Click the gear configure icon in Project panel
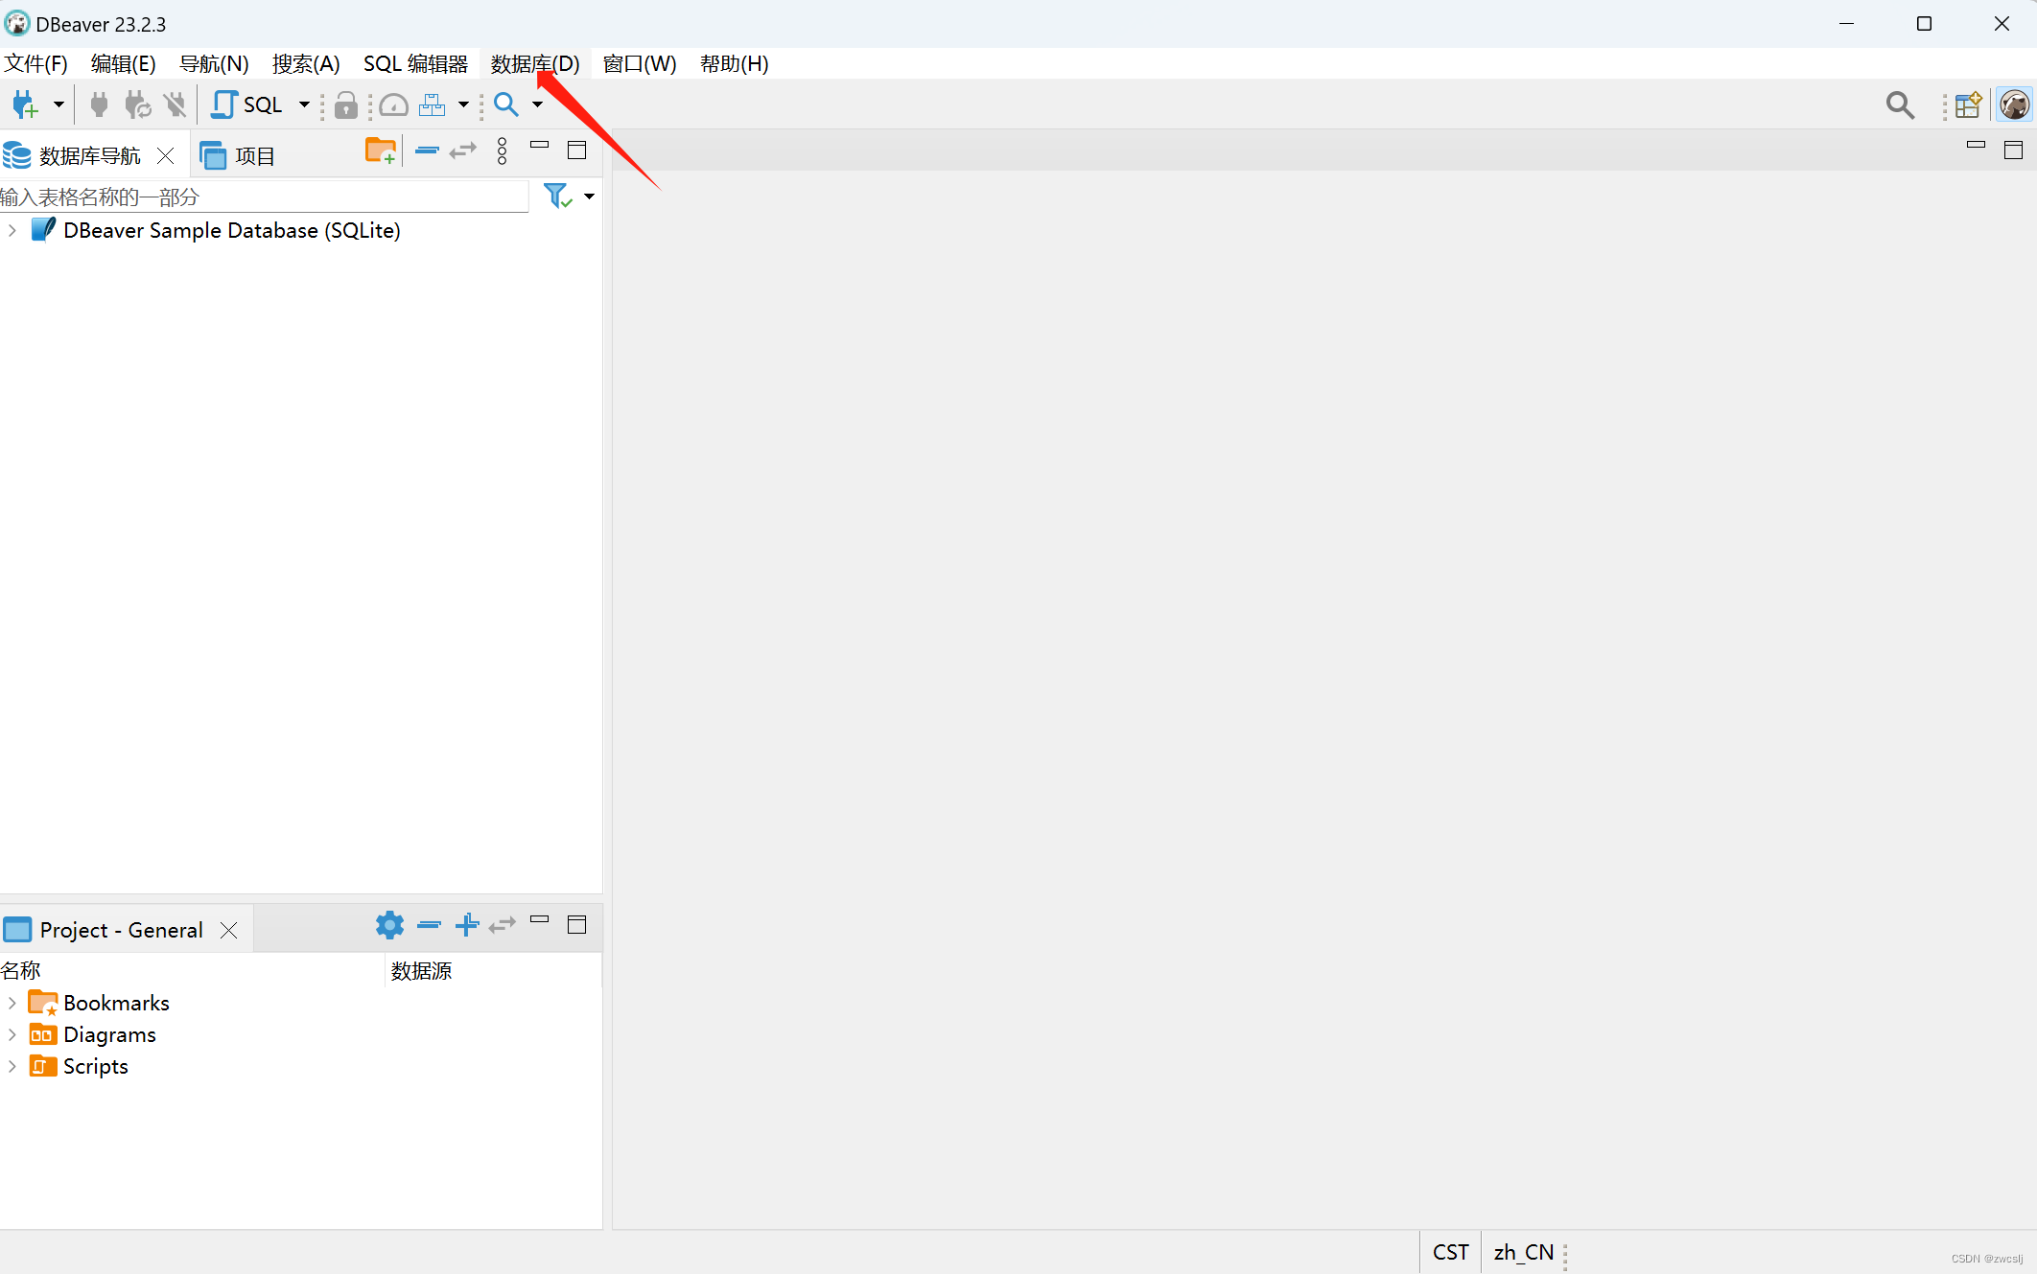The width and height of the screenshot is (2037, 1274). (x=388, y=925)
